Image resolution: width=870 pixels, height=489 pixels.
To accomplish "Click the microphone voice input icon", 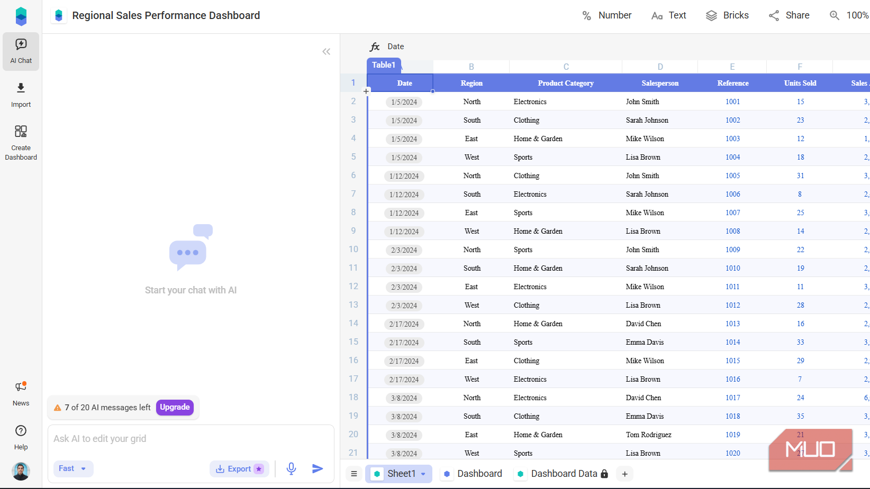I will pyautogui.click(x=291, y=468).
